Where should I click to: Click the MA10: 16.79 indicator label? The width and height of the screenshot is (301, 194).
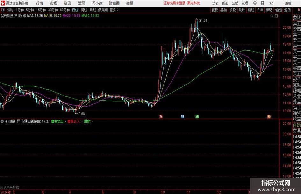click(x=53, y=16)
